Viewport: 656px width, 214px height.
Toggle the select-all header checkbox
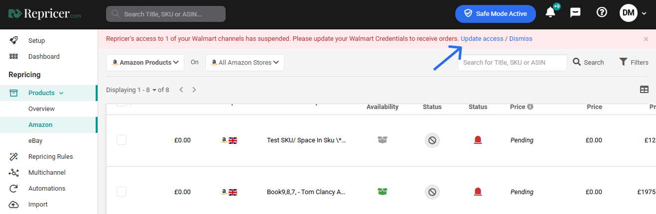(x=122, y=105)
